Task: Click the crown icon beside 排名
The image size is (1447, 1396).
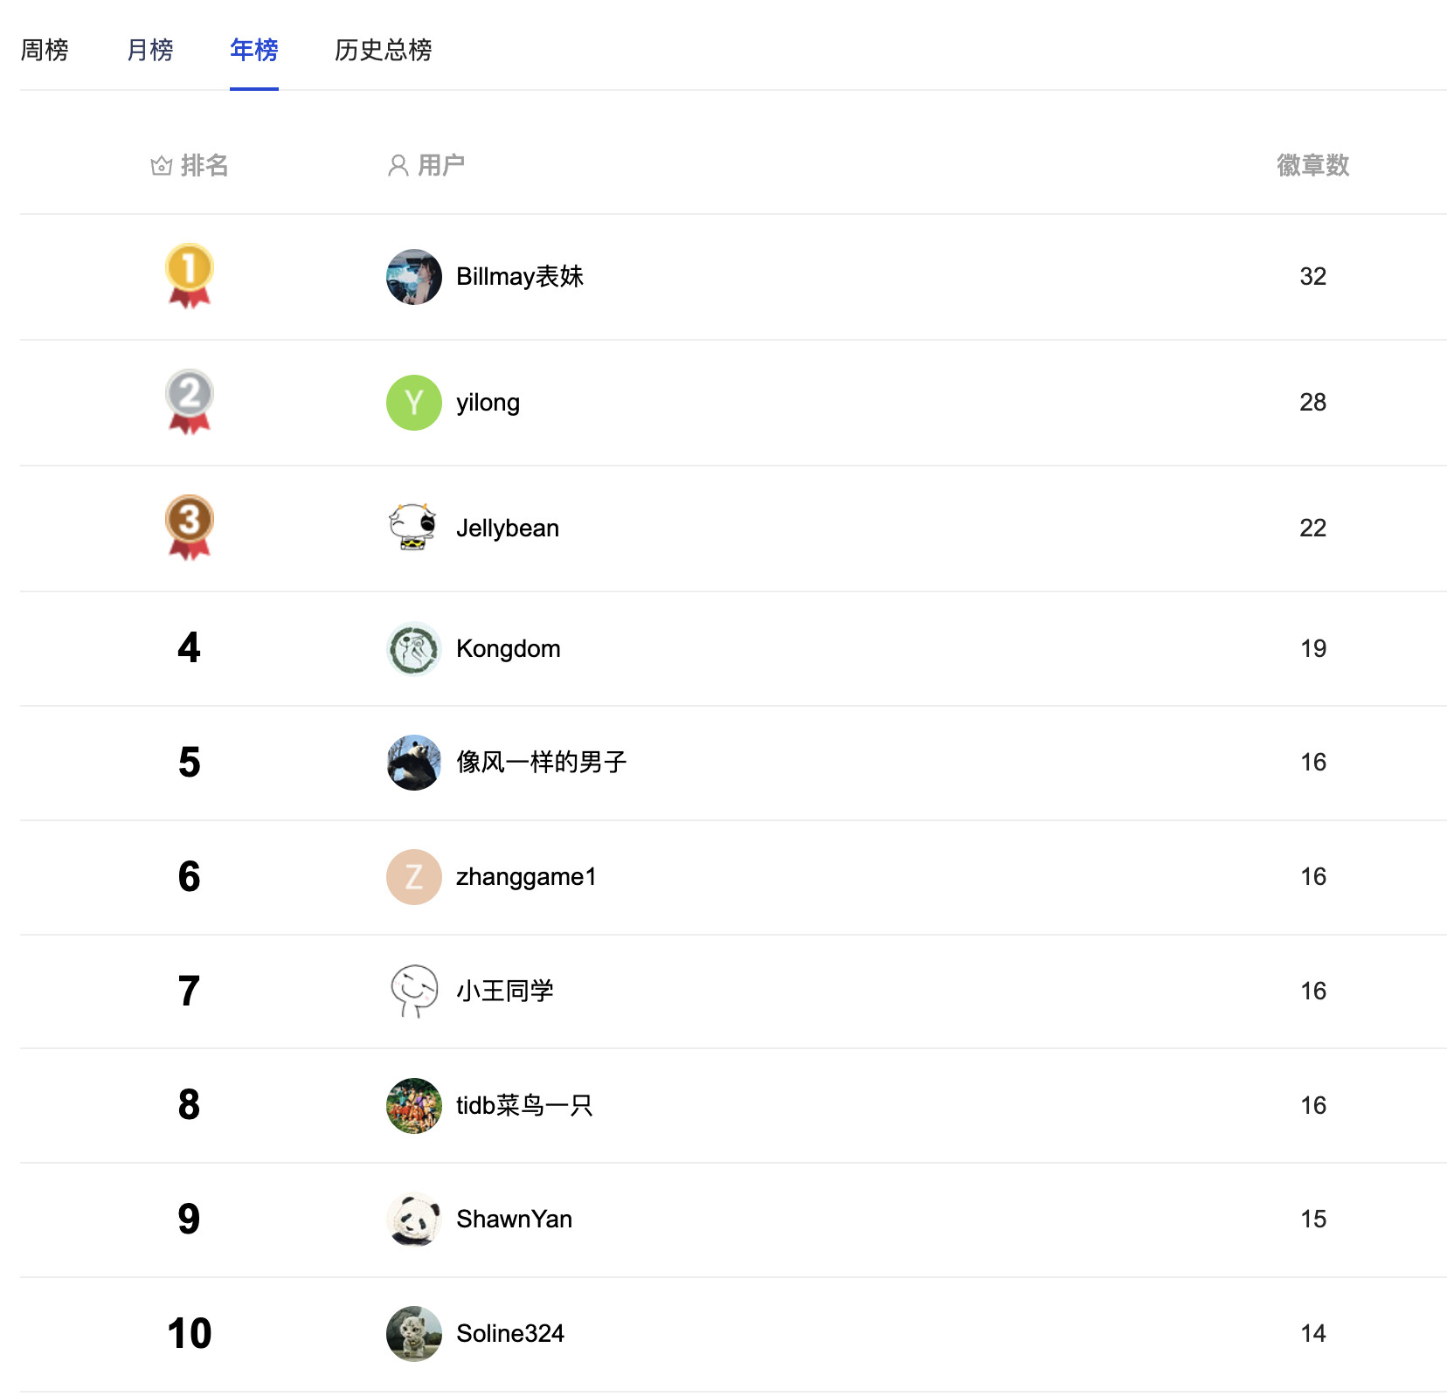Action: pos(162,165)
